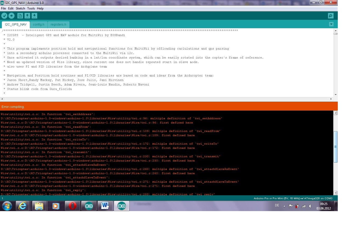Open the Sketch menu
Image resolution: width=342 pixels, height=228 pixels.
(20, 8)
